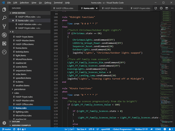Open the Search view in activity bar

4,18
